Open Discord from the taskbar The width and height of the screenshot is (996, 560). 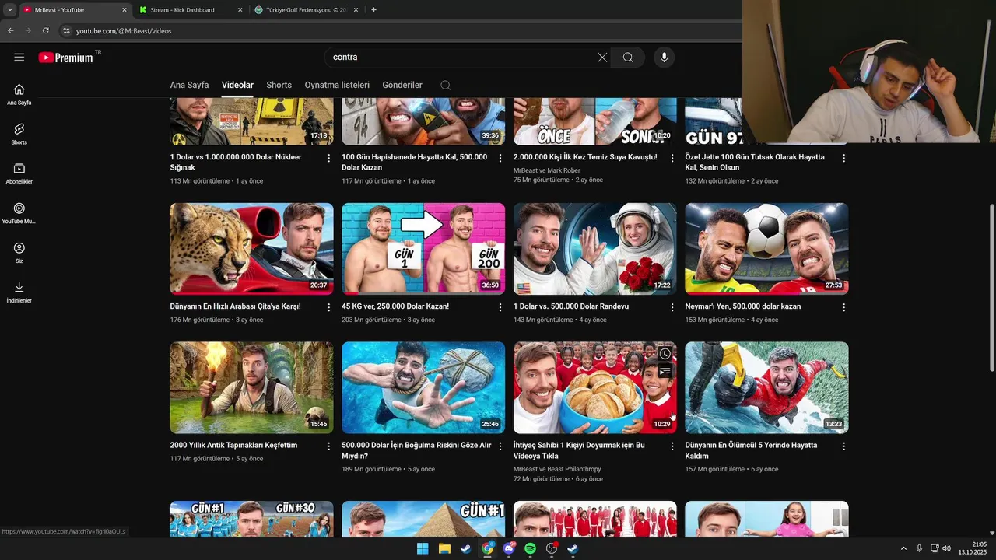[509, 548]
